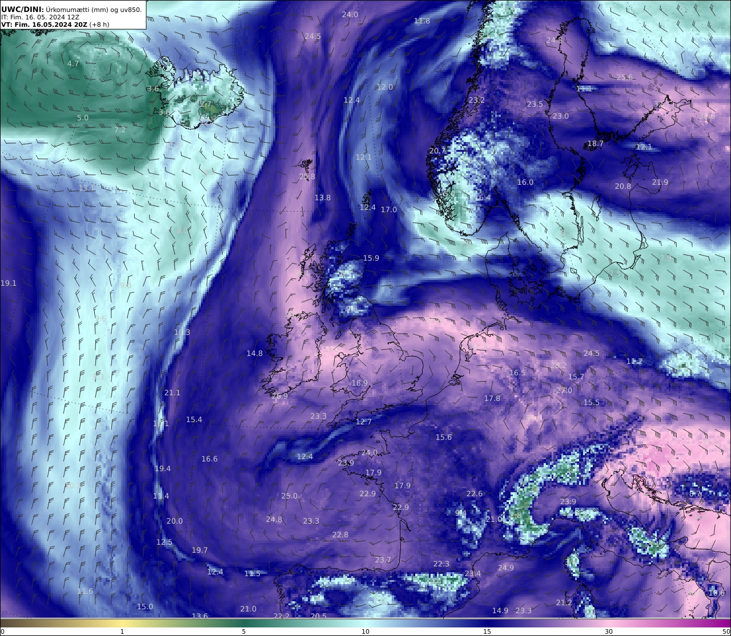Click the 18.9 value over Wales
This screenshot has height=636, width=731.
[360, 383]
